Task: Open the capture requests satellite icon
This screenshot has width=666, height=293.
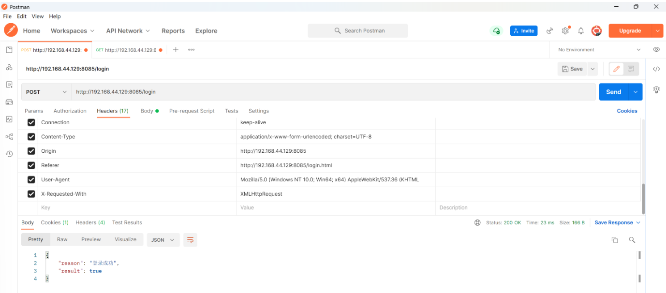Action: (549, 30)
